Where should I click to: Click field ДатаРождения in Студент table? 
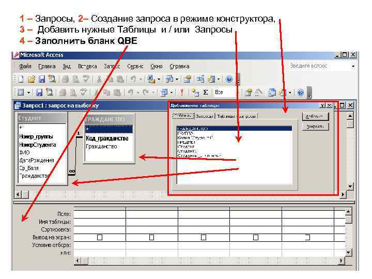[x=37, y=160]
